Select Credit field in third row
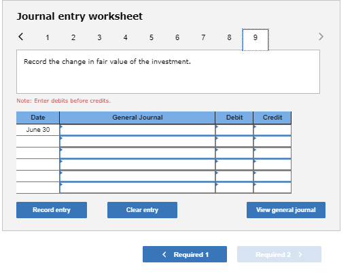Viewport: 352px width, 278px height. pos(272,153)
